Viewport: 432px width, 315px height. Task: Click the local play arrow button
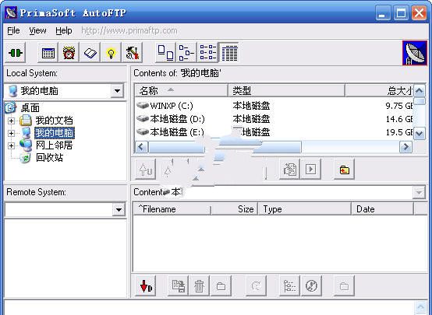(x=311, y=169)
